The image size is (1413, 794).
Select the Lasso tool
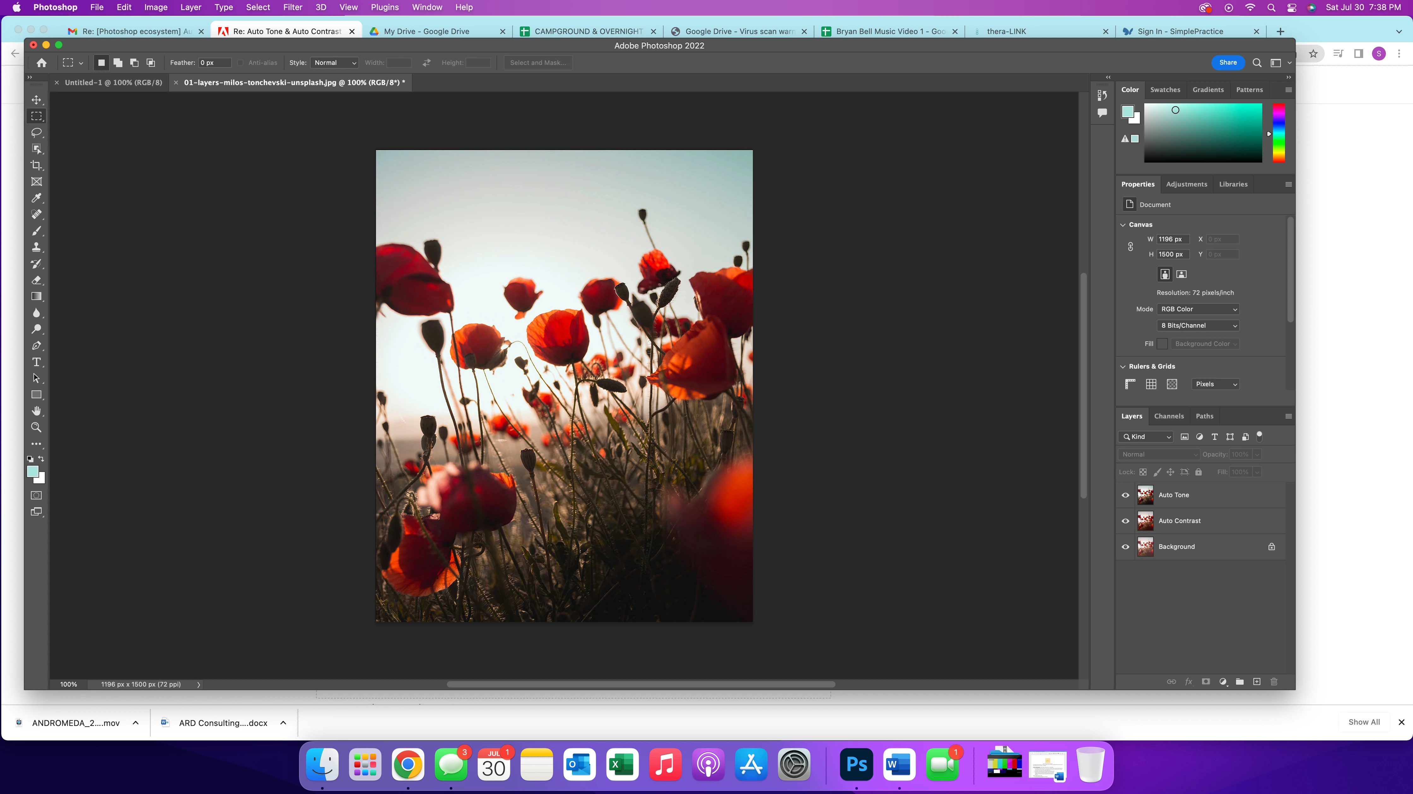[x=36, y=133]
